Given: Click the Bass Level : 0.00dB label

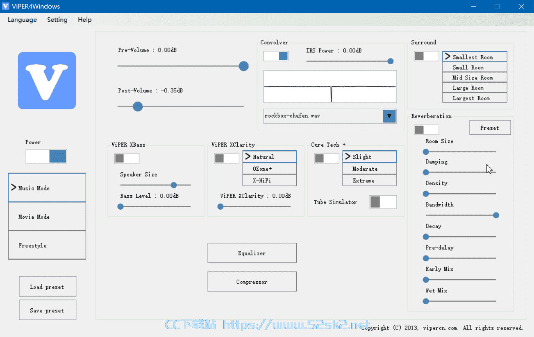Looking at the screenshot, I should pos(149,196).
